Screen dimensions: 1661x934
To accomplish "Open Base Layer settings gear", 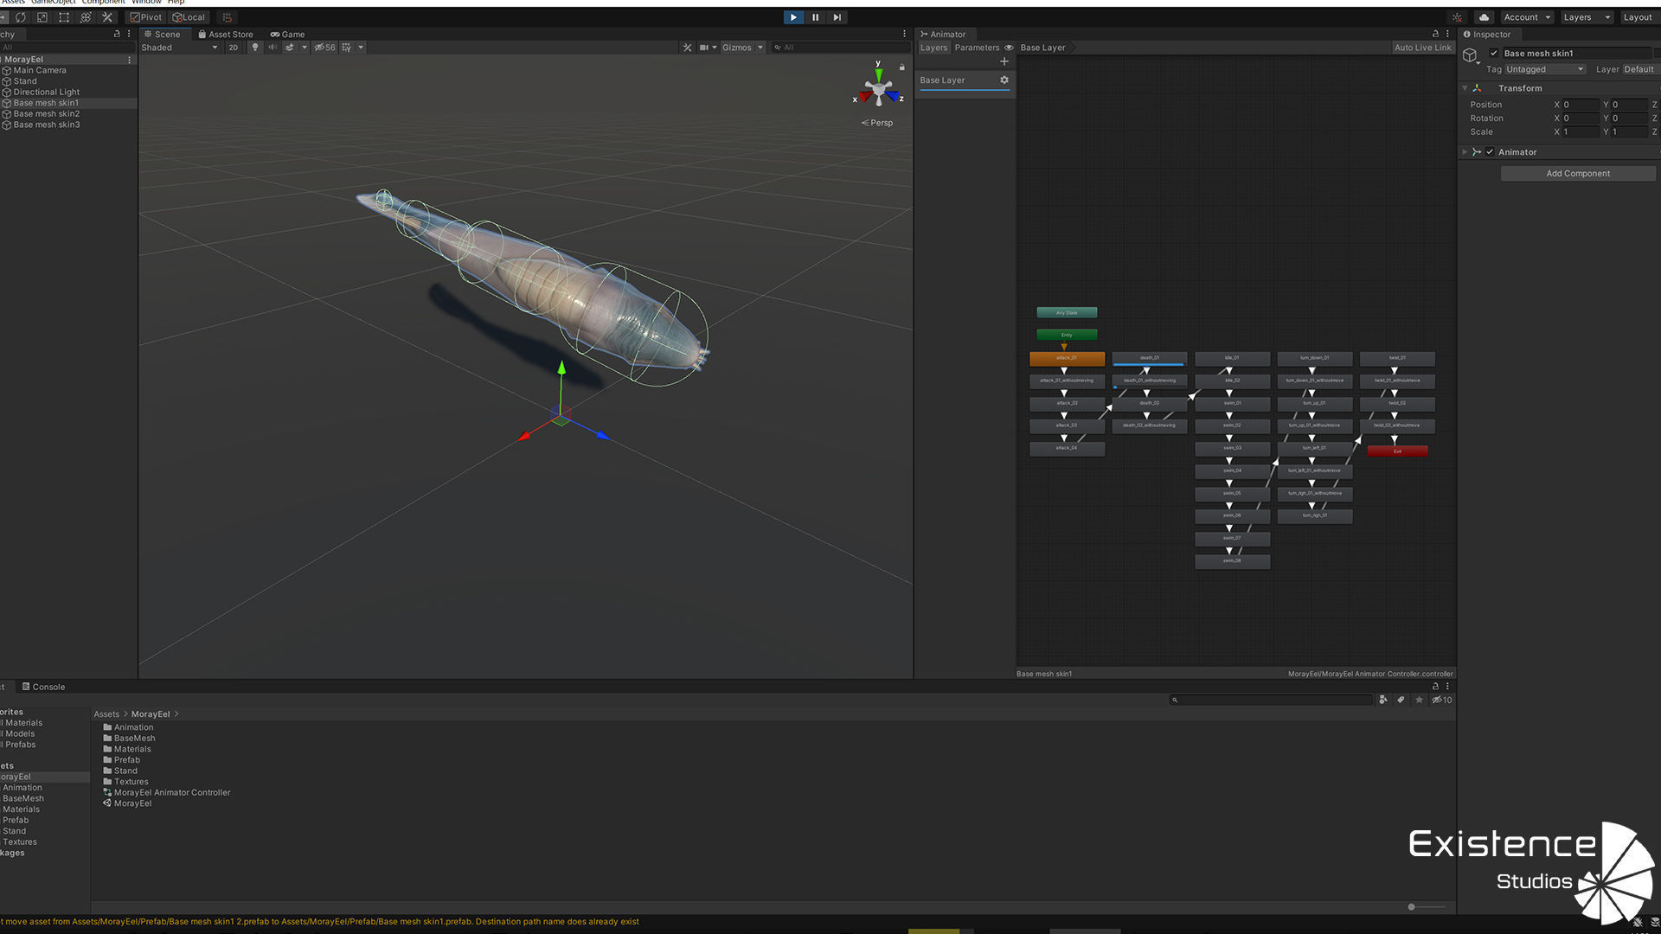I will point(1004,80).
